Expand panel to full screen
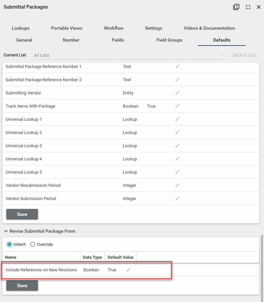The image size is (264, 302). (x=248, y=7)
